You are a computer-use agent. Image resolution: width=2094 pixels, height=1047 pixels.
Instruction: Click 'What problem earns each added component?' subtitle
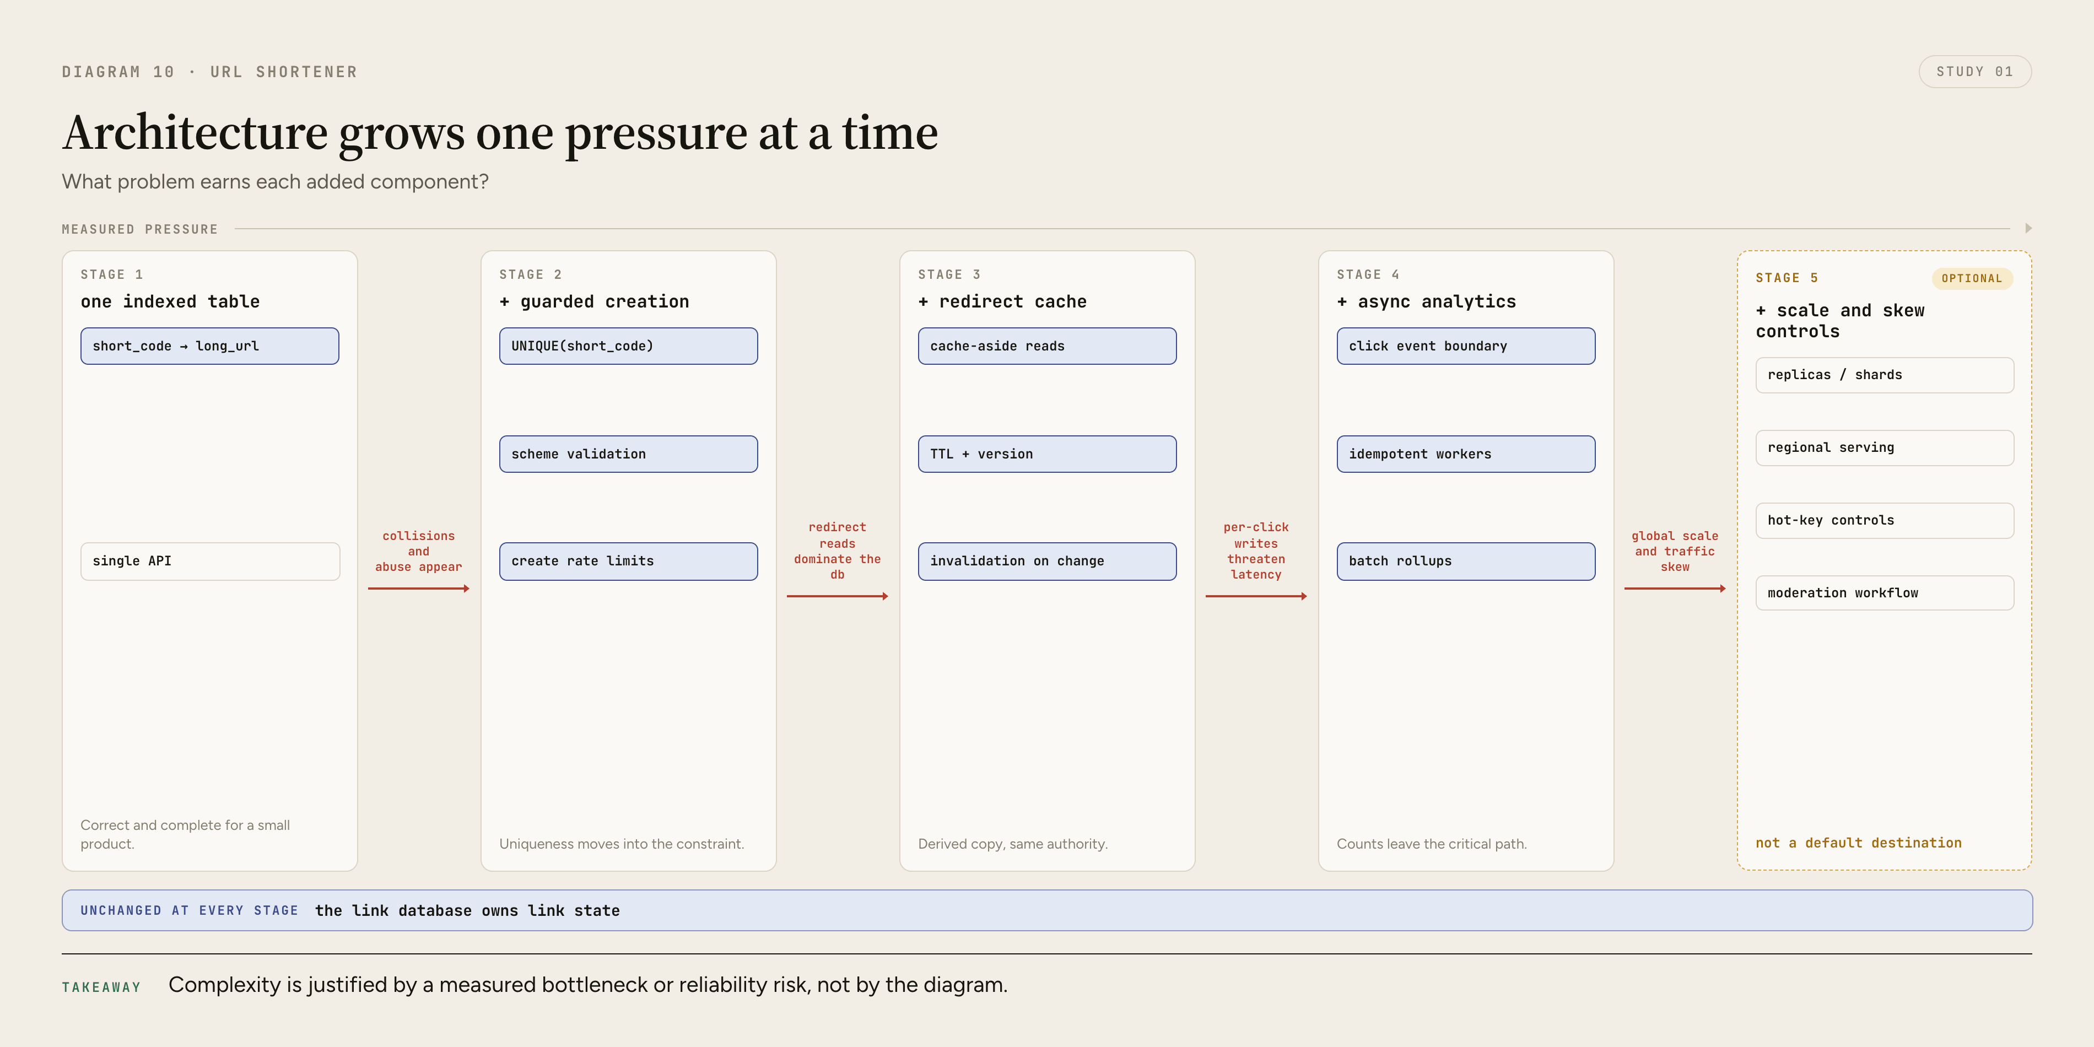(x=276, y=181)
